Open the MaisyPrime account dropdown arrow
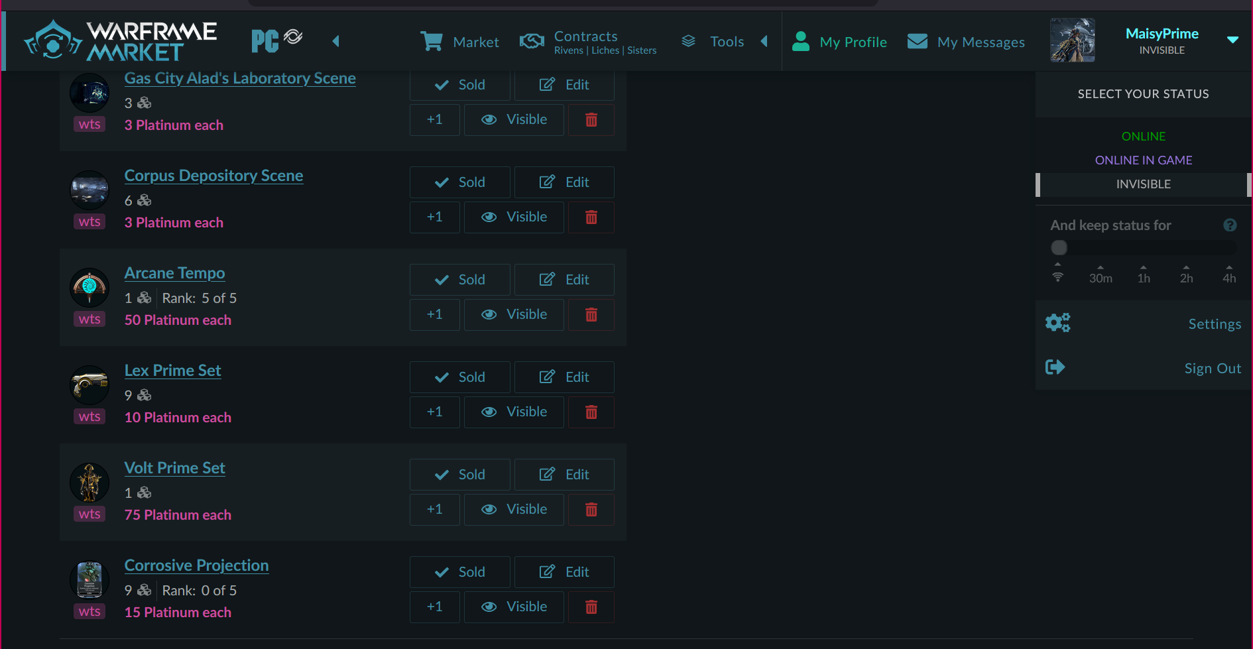This screenshot has width=1253, height=649. (x=1233, y=40)
